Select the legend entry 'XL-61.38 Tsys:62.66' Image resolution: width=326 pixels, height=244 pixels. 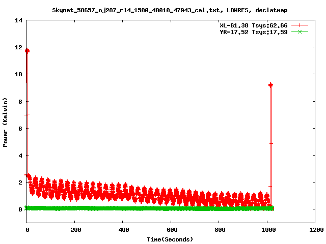click(254, 25)
